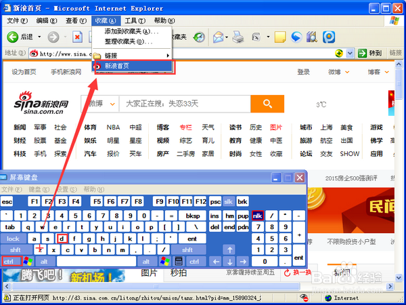Viewport: 406px width, 305px height.
Task: Open the 键盘 menu of screen keyboard
Action: click(39, 190)
